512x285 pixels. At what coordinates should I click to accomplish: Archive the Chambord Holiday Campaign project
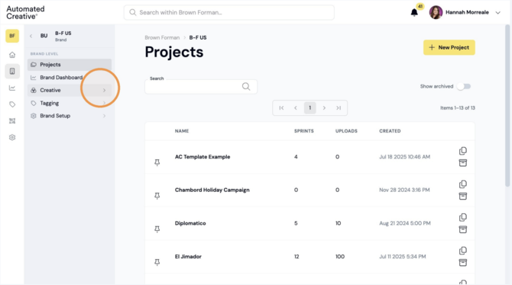coord(462,196)
